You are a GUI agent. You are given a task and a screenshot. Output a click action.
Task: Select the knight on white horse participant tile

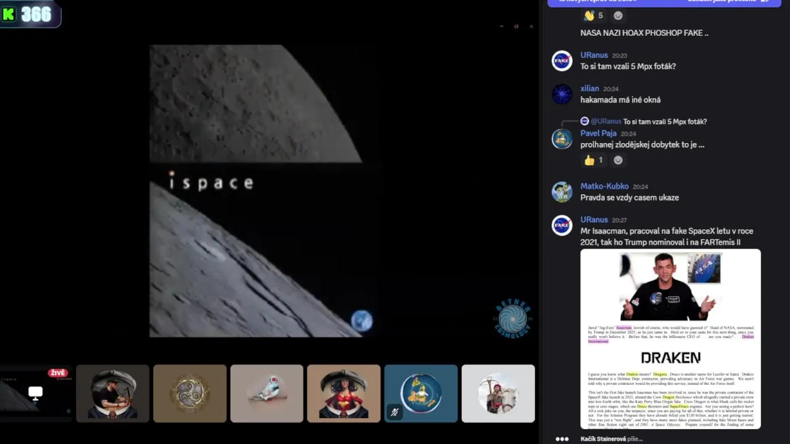pyautogui.click(x=498, y=393)
